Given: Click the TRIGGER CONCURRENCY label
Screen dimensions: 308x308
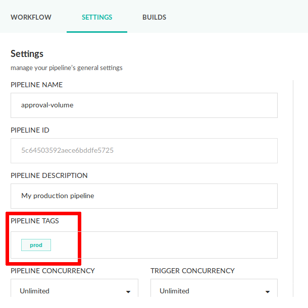Looking at the screenshot, I should coord(192,271).
